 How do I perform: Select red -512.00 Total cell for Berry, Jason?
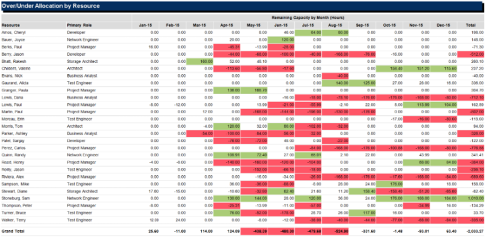coord(470,54)
